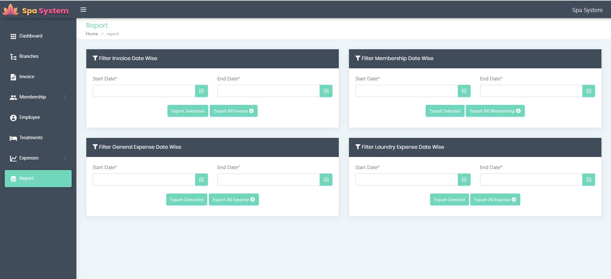This screenshot has width=611, height=279.
Task: Open calendar for Membership Start Date
Action: pos(464,91)
